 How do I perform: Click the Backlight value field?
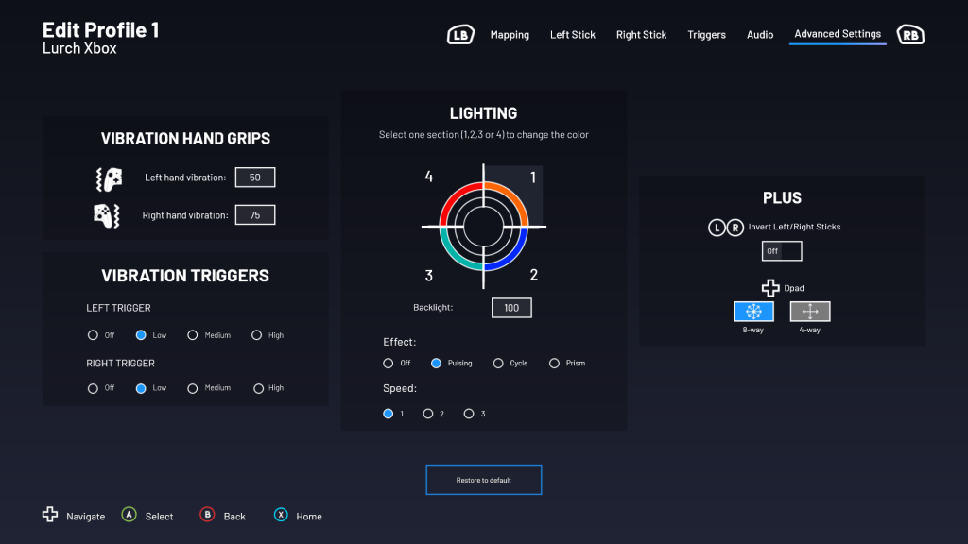pos(511,308)
